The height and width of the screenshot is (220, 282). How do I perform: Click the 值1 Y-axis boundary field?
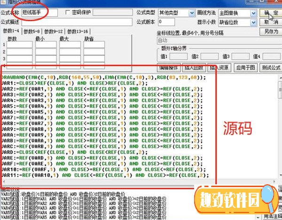(x=177, y=56)
